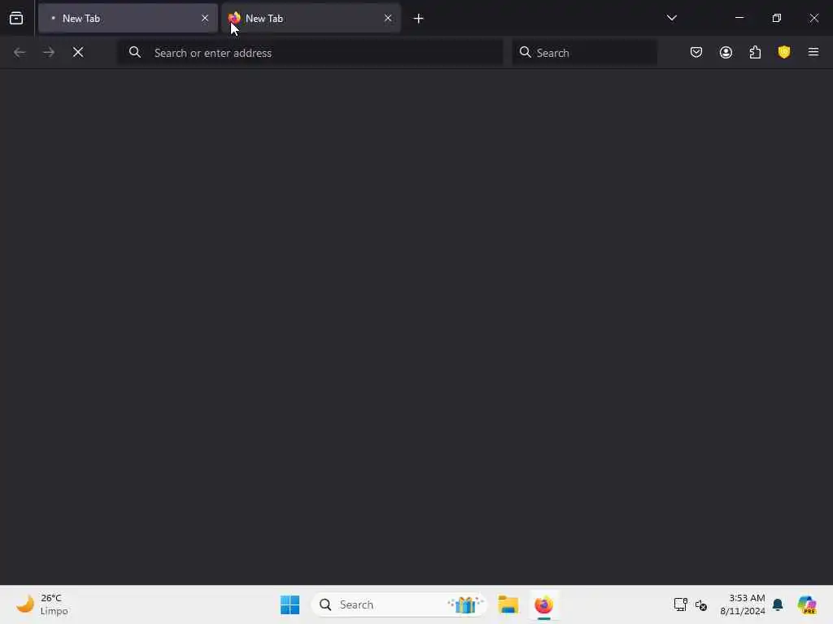The height and width of the screenshot is (624, 833).
Task: Open File Explorer from the taskbar
Action: tap(508, 604)
